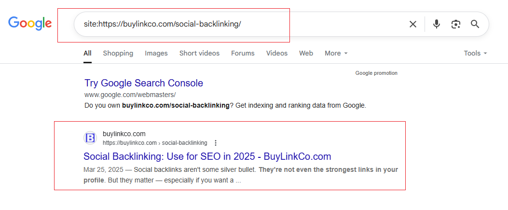
Task: Open the Tools dropdown
Action: click(475, 53)
